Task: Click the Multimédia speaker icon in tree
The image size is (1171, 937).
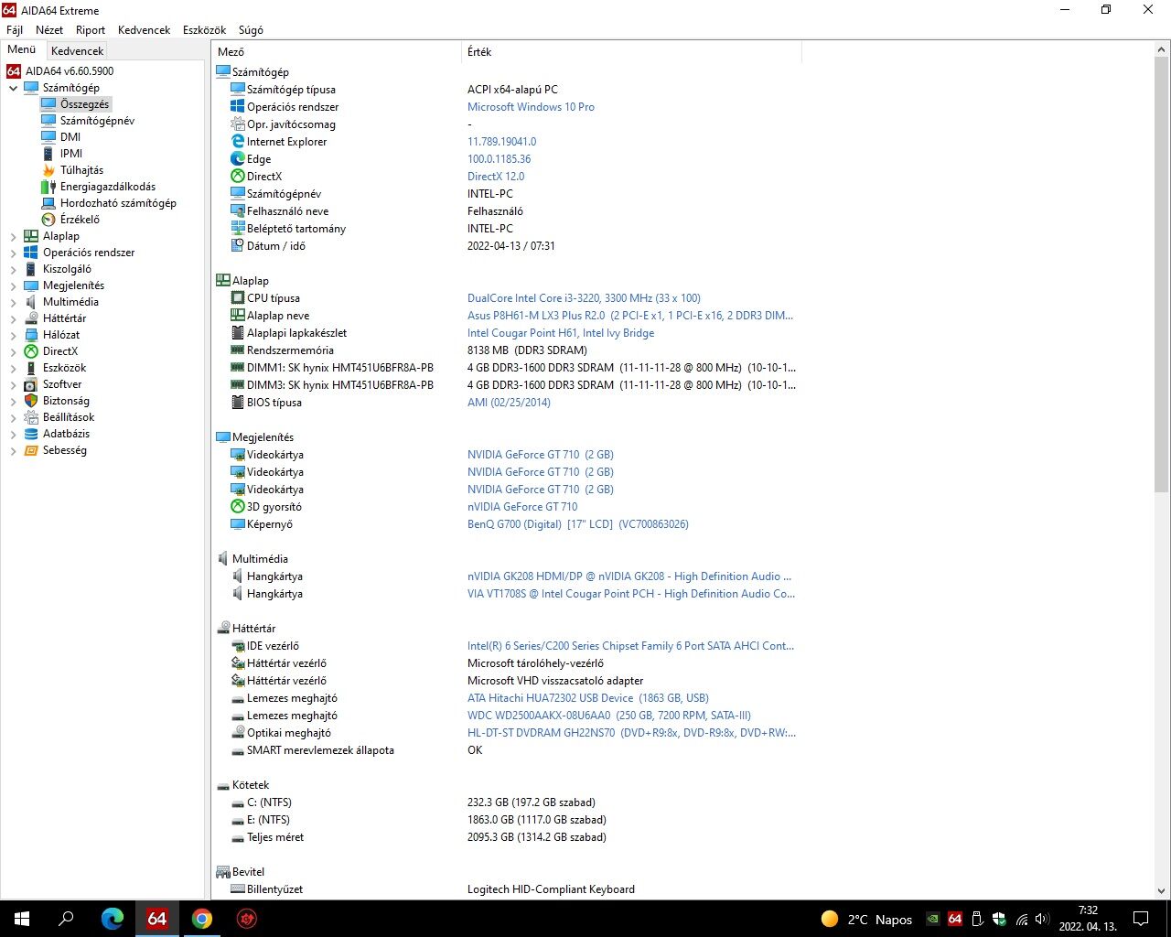Action: tap(31, 302)
